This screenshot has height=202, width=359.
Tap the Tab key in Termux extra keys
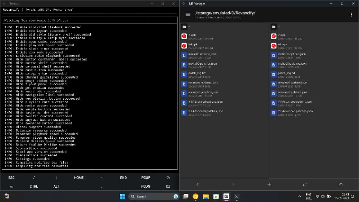(11, 187)
